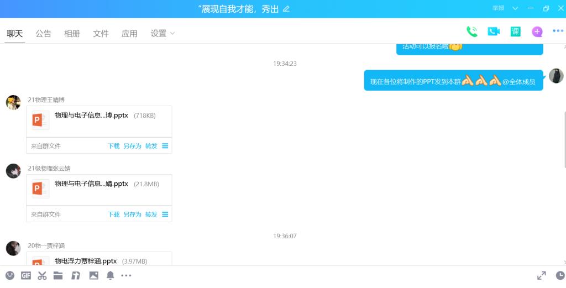Click the bell notification icon
566x288 pixels.
(x=111, y=276)
